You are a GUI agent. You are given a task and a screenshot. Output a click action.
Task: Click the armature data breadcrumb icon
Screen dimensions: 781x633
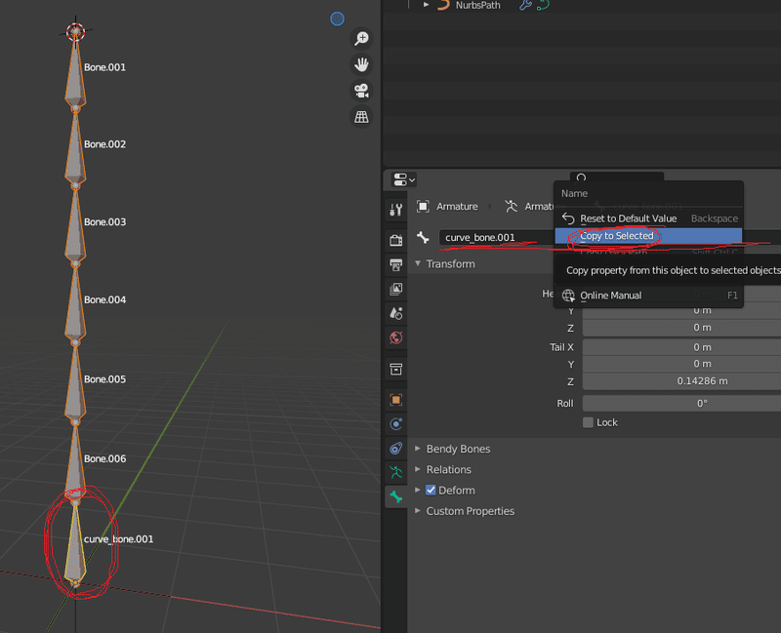click(x=511, y=206)
